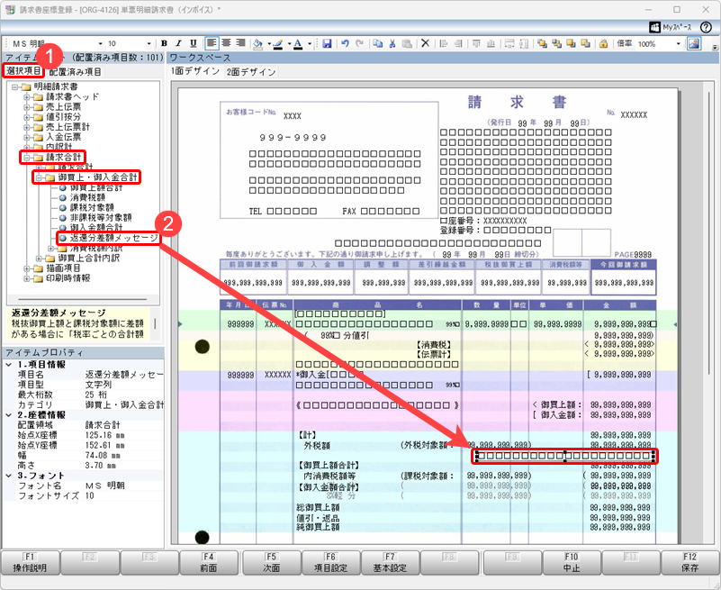The image size is (721, 590).
Task: Click the background image display icon
Action: [693, 44]
